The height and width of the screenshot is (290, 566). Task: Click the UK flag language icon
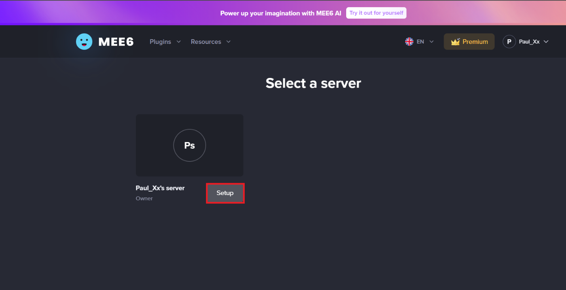pyautogui.click(x=409, y=42)
